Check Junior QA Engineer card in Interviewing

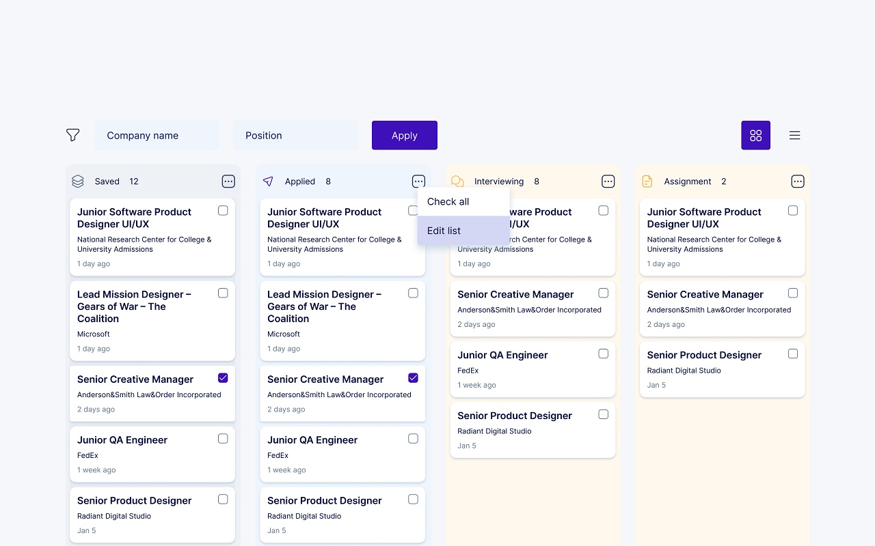point(603,354)
